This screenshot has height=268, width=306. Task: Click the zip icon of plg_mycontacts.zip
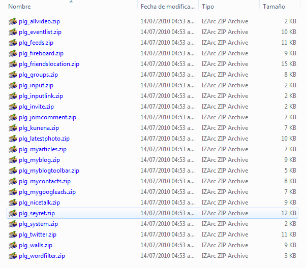click(x=13, y=181)
